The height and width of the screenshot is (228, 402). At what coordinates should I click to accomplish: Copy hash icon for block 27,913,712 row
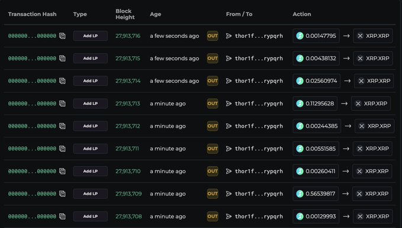tap(62, 126)
